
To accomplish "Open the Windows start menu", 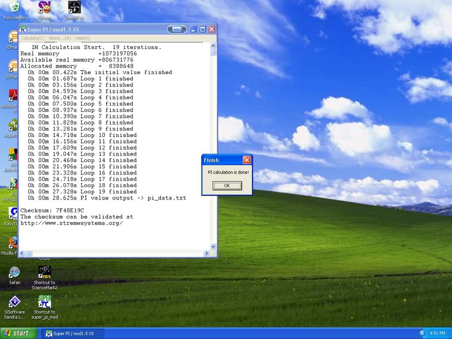I will (x=19, y=333).
